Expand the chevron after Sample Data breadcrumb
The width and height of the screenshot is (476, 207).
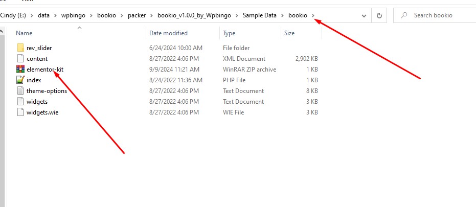click(283, 15)
